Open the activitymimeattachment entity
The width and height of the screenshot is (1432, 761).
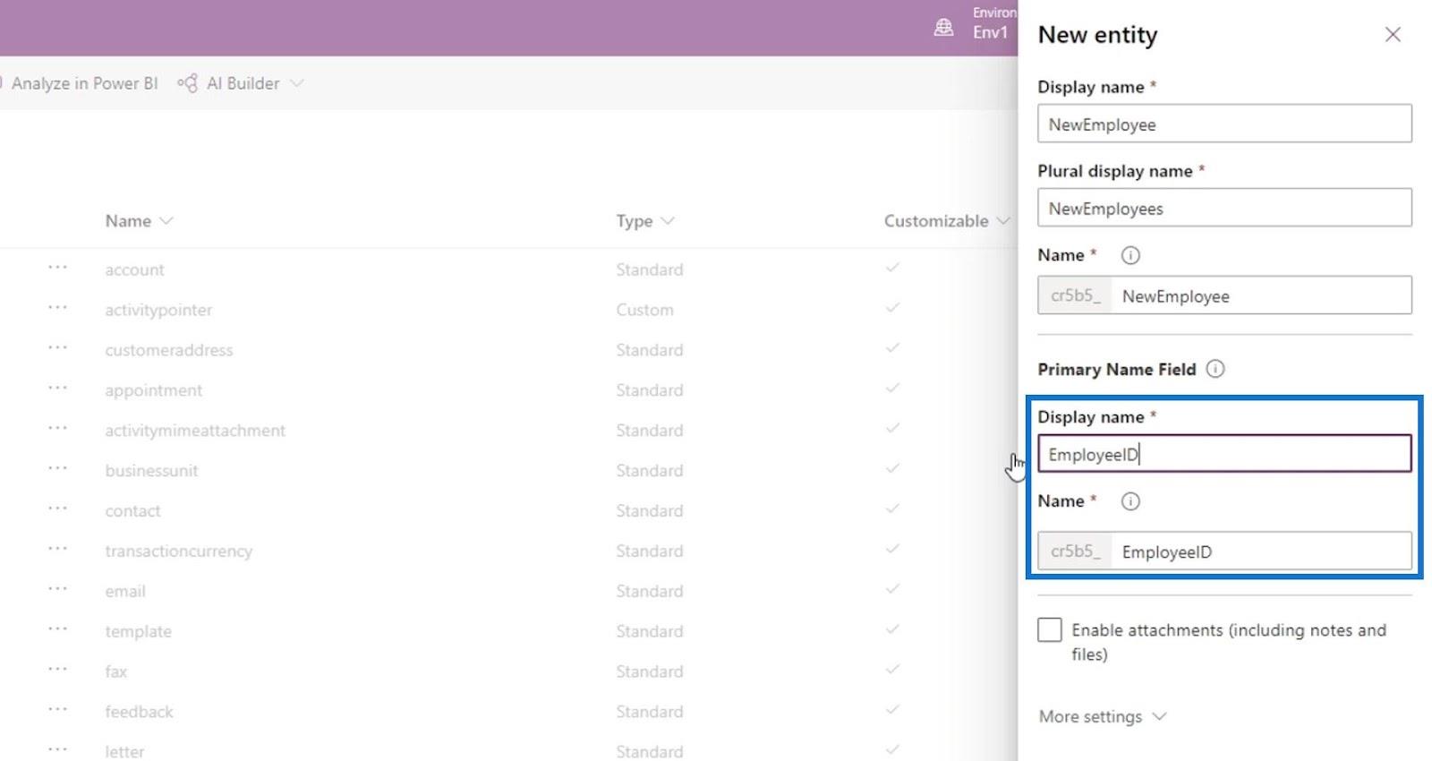pyautogui.click(x=195, y=431)
